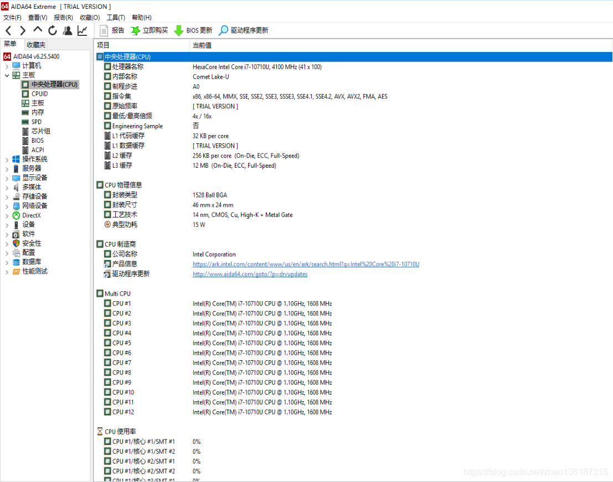Click the up-level arrow icon in toolbar
The width and height of the screenshot is (613, 482).
[x=38, y=30]
